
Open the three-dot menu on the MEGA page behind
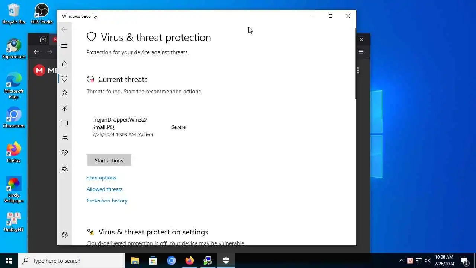[358, 70]
